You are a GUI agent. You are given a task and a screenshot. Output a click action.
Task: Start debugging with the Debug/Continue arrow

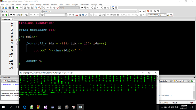82,8
